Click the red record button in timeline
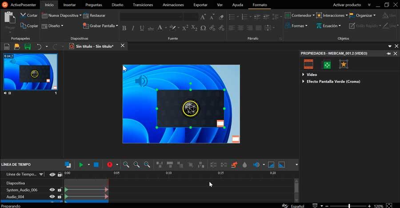 (110, 165)
